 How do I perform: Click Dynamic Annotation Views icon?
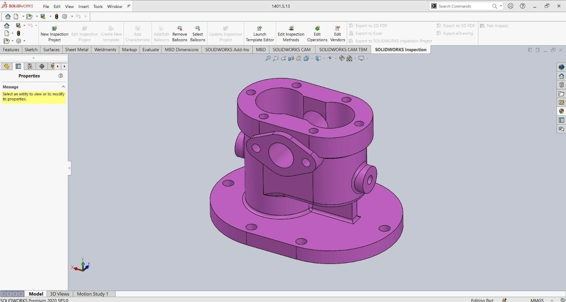tap(298, 58)
